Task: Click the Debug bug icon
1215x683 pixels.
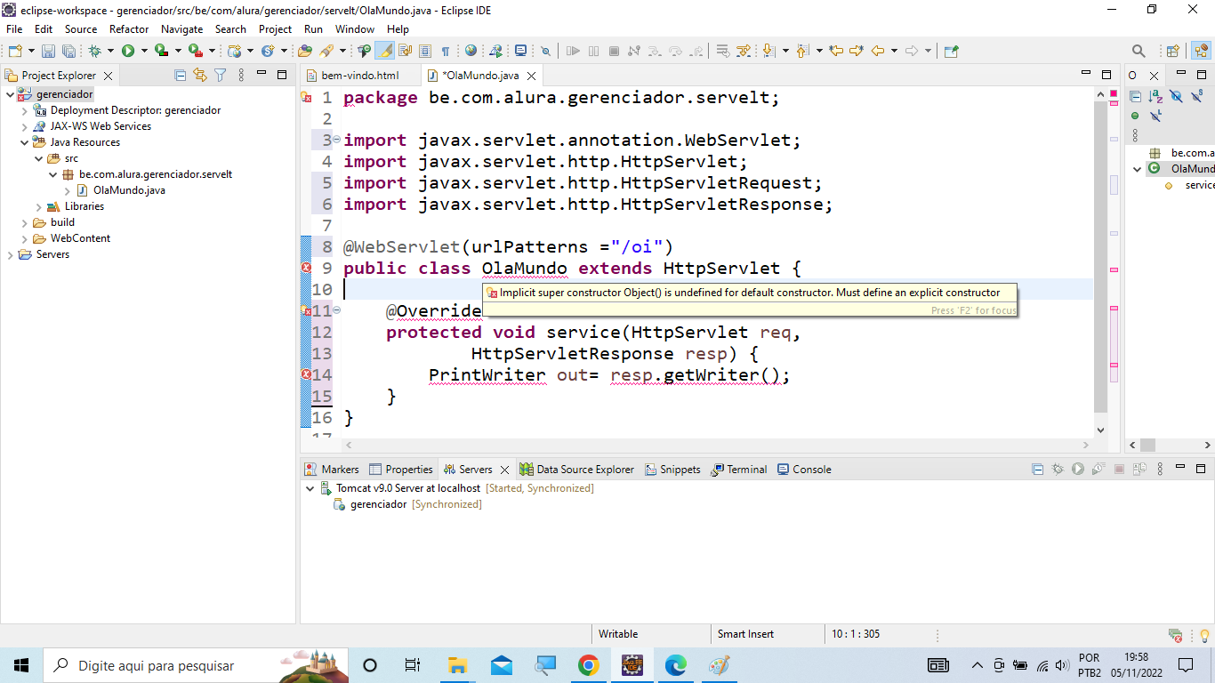Action: point(94,52)
